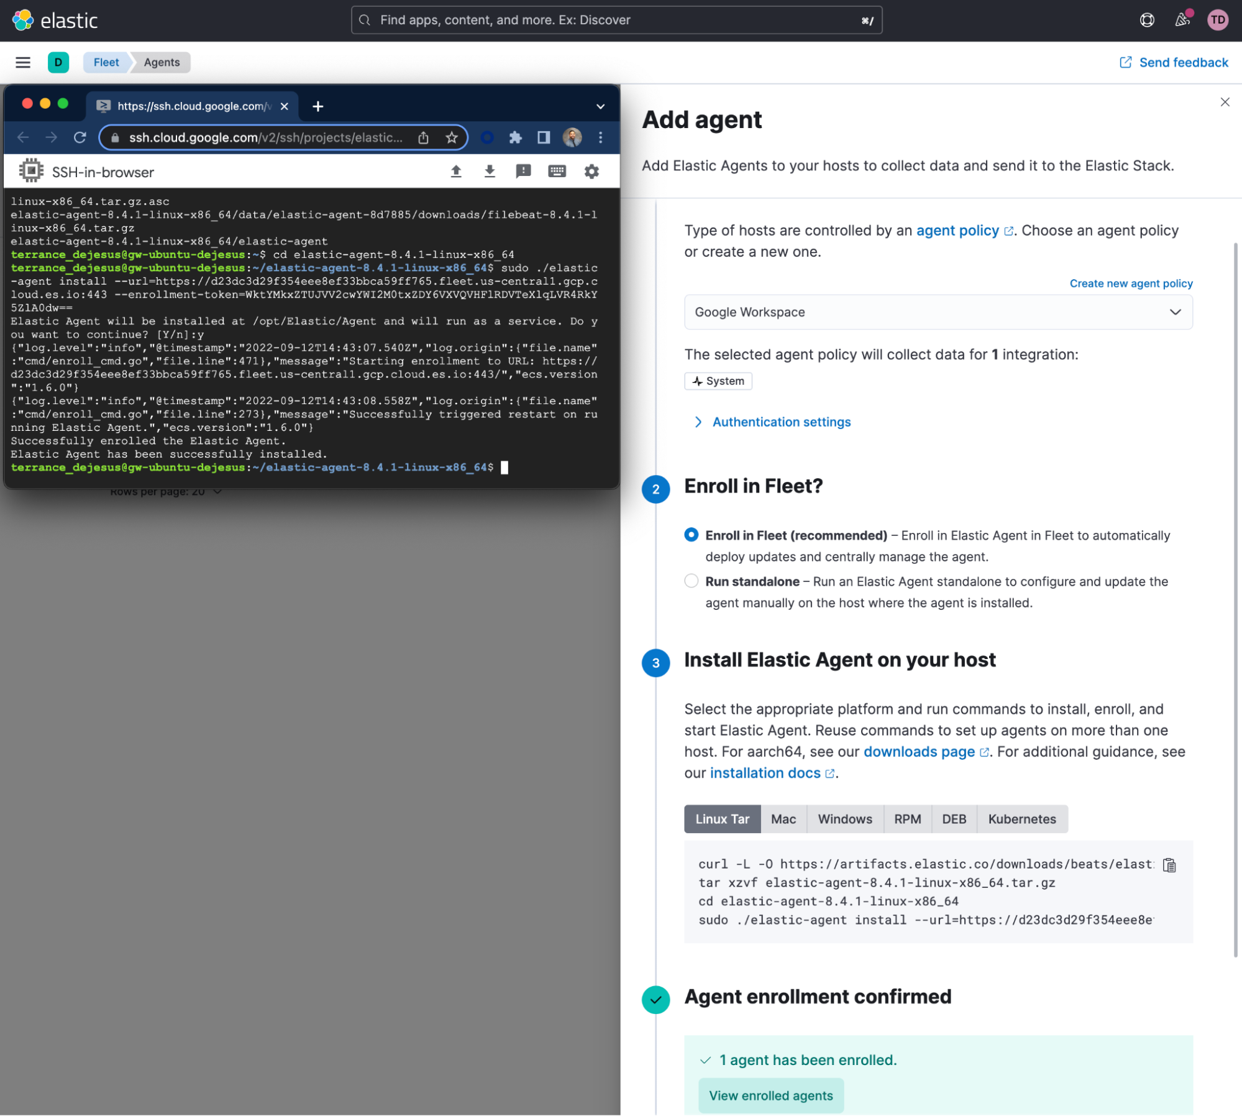Viewport: 1242px width, 1116px height.
Task: Go forward in SSH browser window
Action: click(x=52, y=137)
